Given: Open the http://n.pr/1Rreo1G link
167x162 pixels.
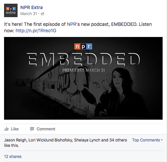Looking at the screenshot, I should pyautogui.click(x=36, y=31).
